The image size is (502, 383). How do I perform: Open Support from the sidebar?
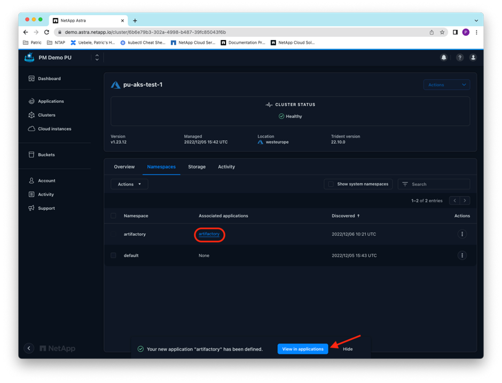coord(42,208)
